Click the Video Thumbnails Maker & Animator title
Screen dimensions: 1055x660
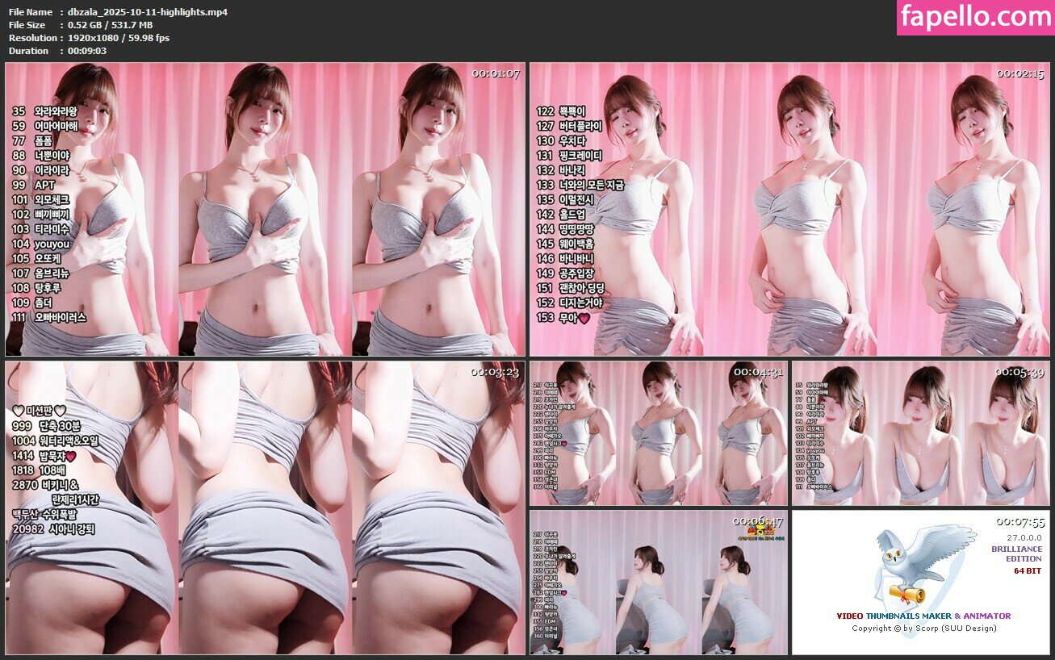(x=923, y=616)
